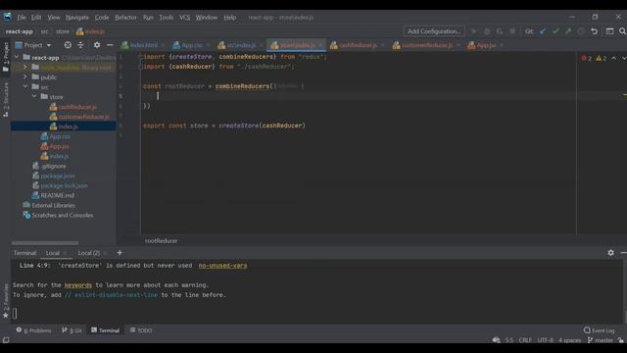
Task: Click the Run configuration play icon
Action: coord(474,31)
